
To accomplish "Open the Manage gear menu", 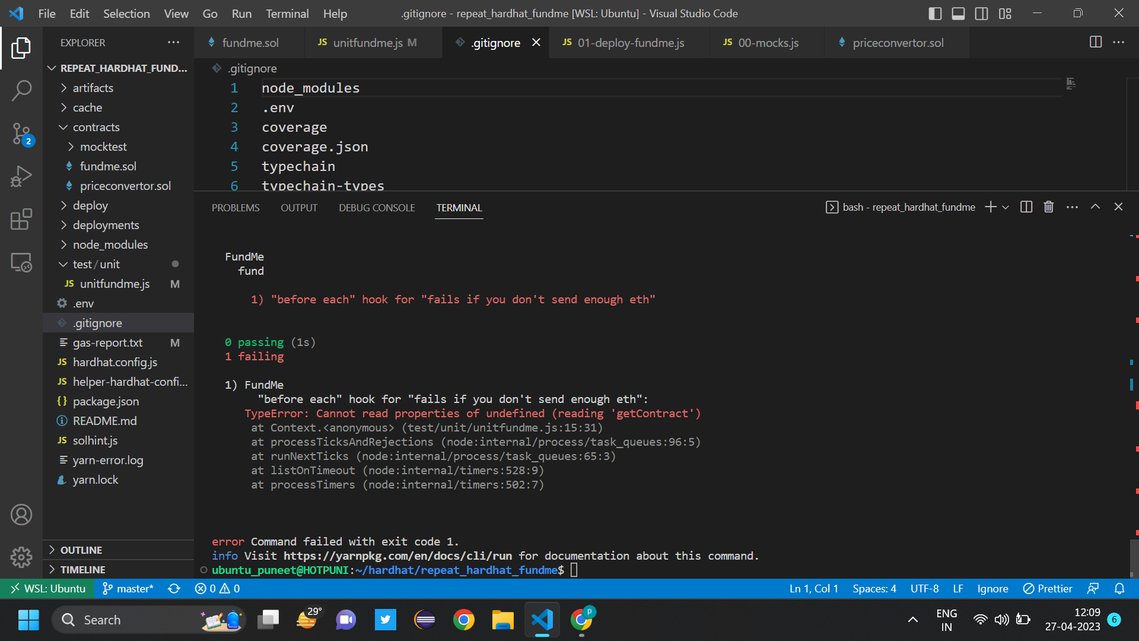I will (x=21, y=557).
